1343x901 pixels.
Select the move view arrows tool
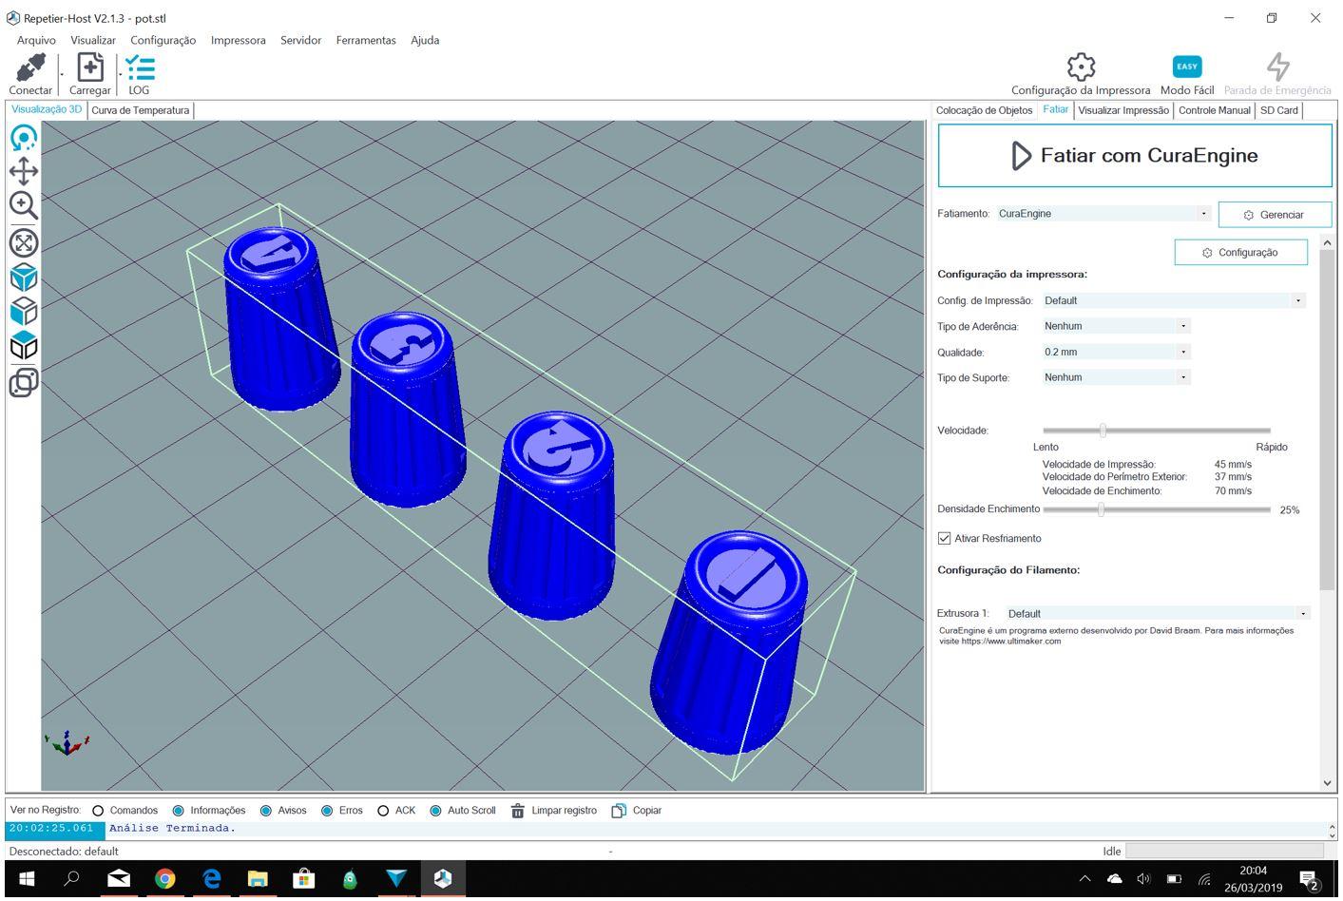(x=24, y=171)
